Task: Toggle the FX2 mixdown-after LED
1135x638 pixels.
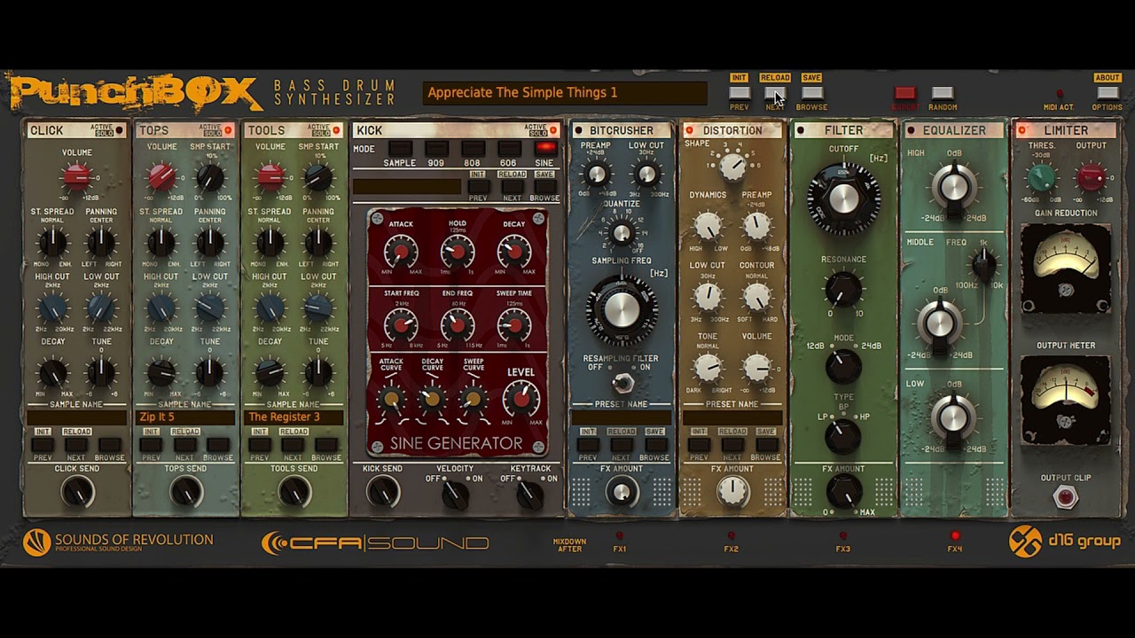Action: pos(732,535)
